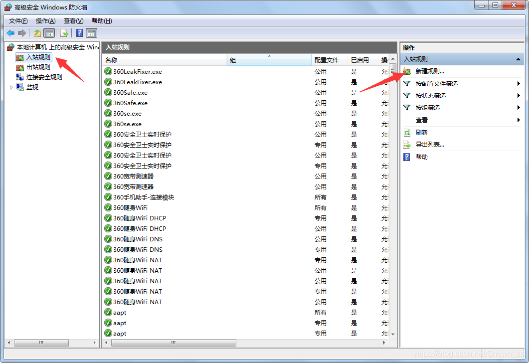The width and height of the screenshot is (529, 363).
Task: Click the app icon in title bar
Action: click(8, 7)
